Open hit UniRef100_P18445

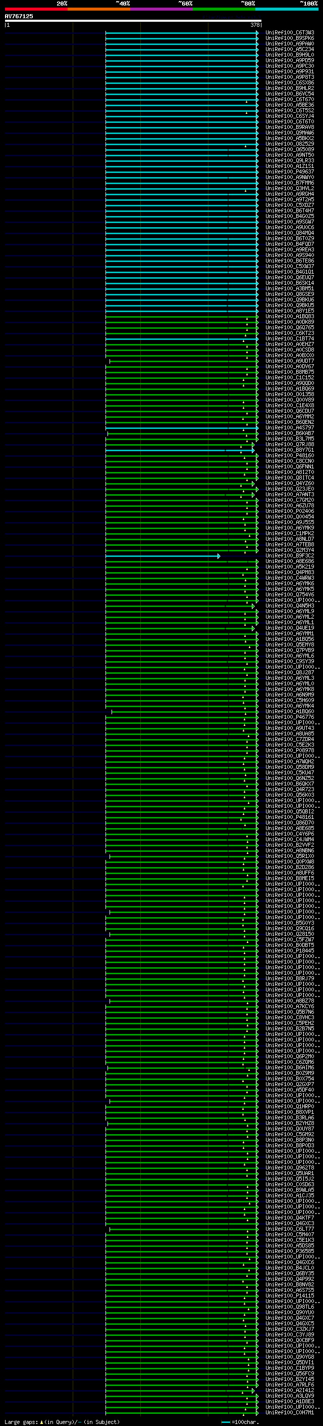290,951
